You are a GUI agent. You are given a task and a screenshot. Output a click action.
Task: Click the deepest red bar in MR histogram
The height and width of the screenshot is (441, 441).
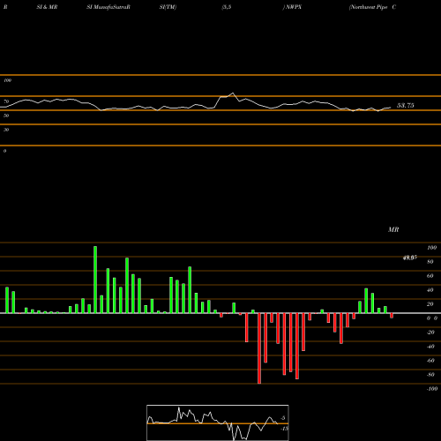(x=259, y=348)
